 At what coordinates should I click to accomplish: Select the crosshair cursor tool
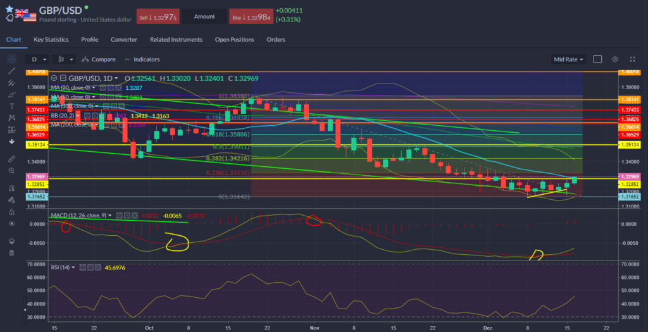11,59
